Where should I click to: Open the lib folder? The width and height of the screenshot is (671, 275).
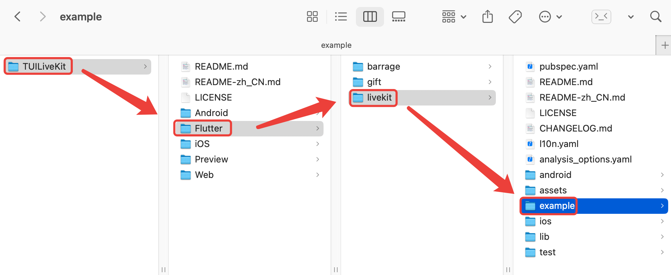594,237
